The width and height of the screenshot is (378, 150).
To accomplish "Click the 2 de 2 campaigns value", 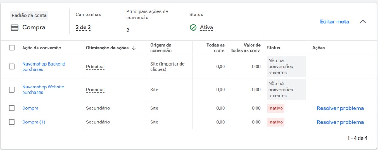I will 83,27.
